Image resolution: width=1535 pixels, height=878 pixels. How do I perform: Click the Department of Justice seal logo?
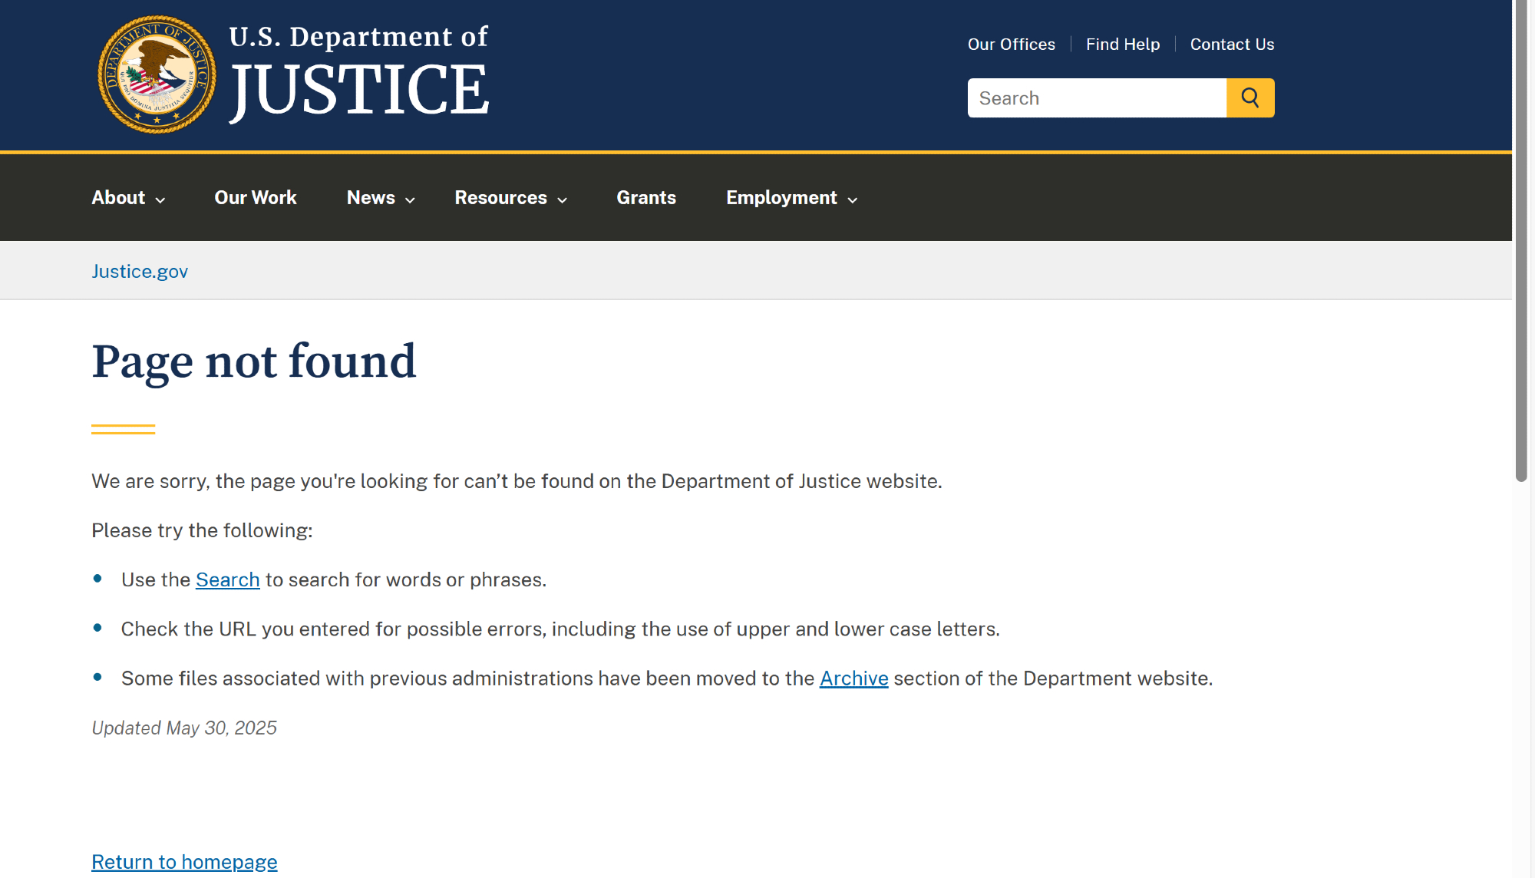pyautogui.click(x=157, y=74)
